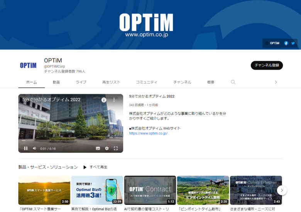The width and height of the screenshot is (301, 212).
Task: Click the すべて再生 play all button
Action: (x=95, y=167)
